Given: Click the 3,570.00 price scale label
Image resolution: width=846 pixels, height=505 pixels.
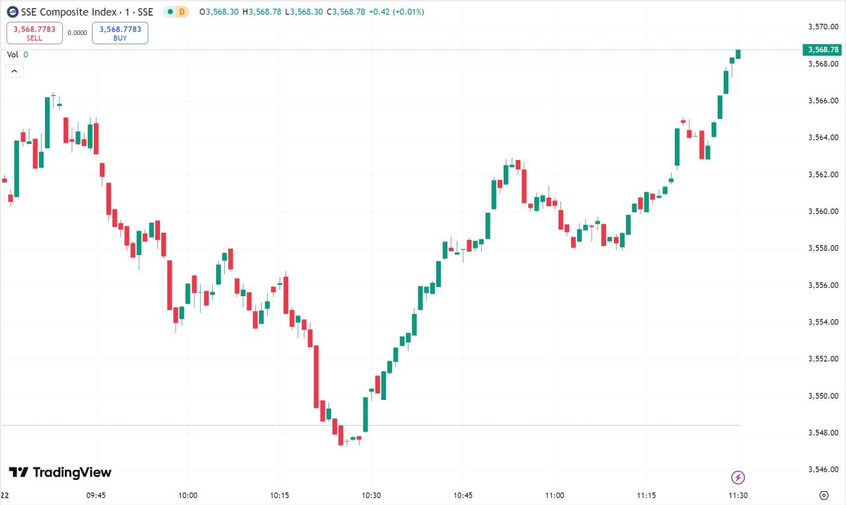Looking at the screenshot, I should click(x=823, y=26).
